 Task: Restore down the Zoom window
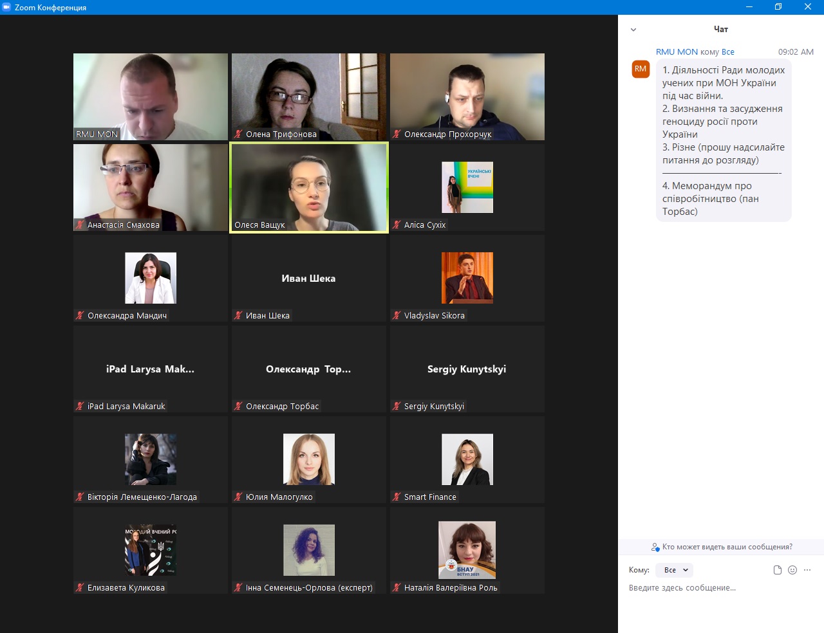778,7
